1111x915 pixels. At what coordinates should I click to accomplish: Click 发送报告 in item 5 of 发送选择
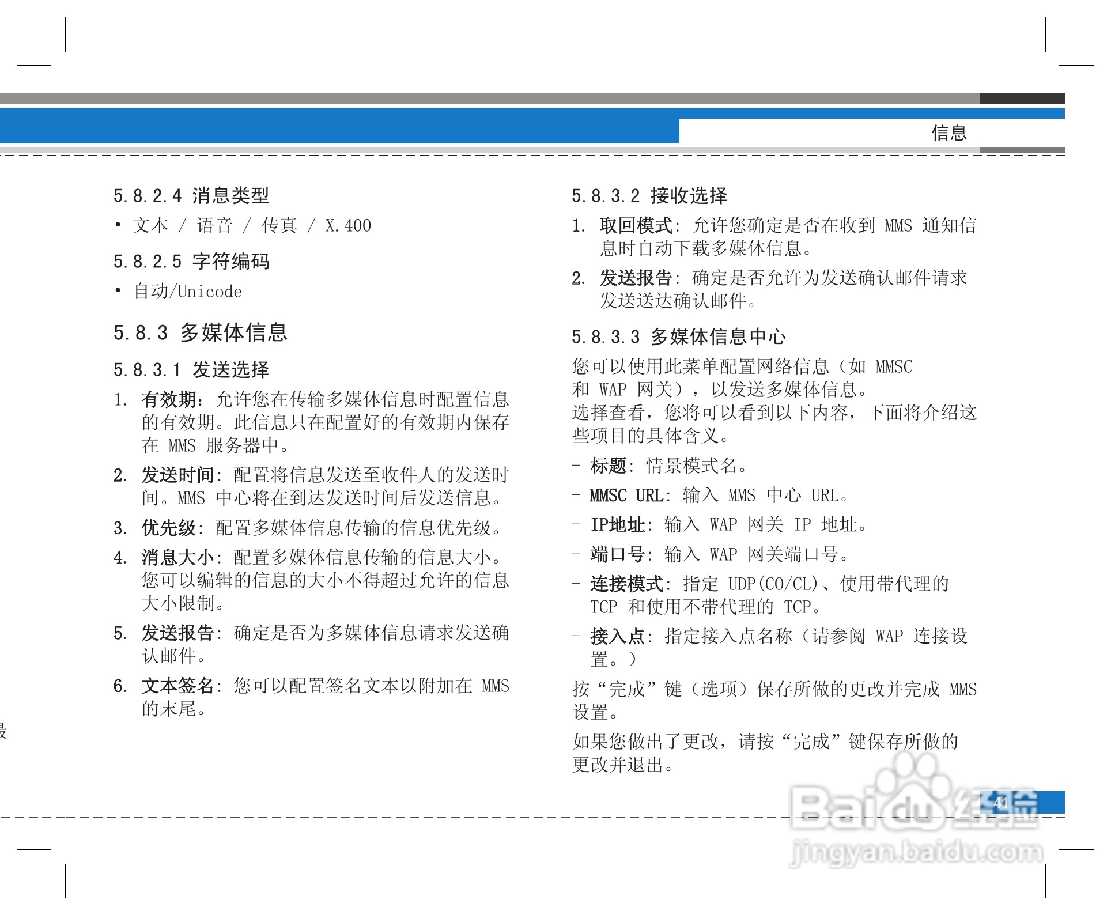point(178,633)
